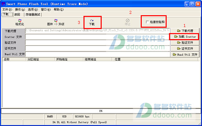This screenshot has height=126, width=202.
Task: Enable the 检查校验和 checkbox
Action: point(147,22)
